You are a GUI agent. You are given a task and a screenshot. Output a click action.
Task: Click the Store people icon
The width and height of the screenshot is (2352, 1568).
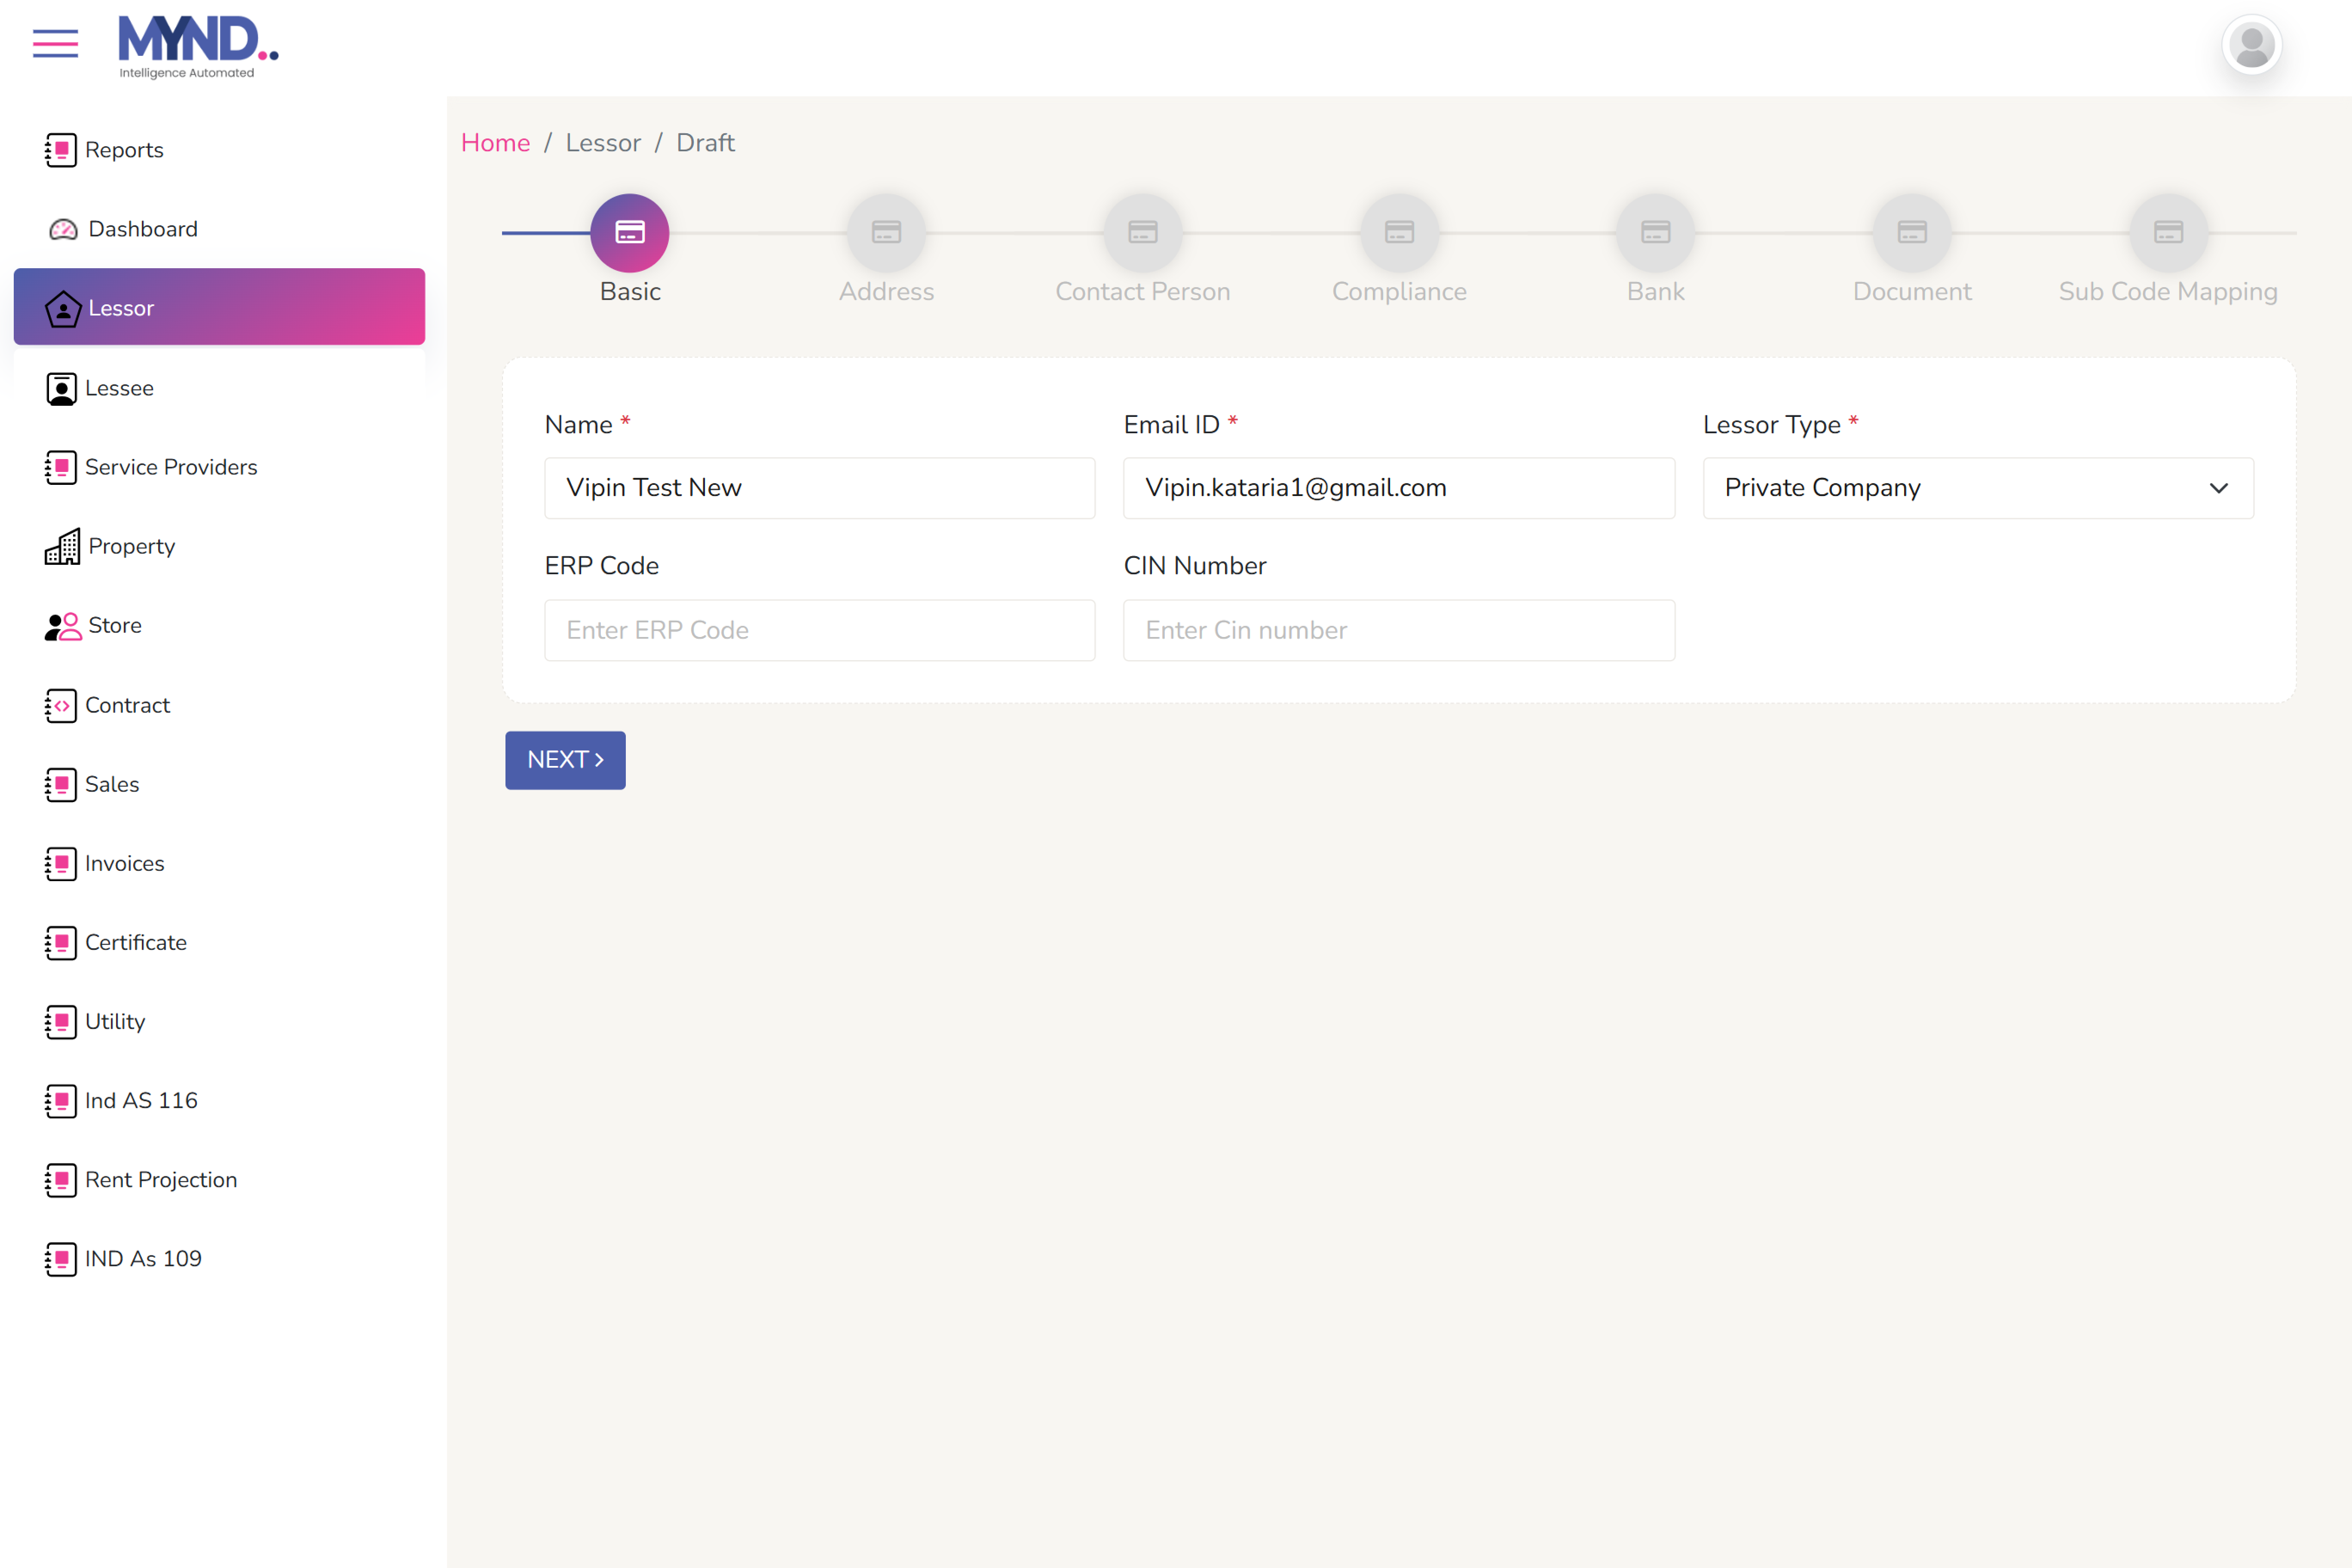(x=62, y=626)
